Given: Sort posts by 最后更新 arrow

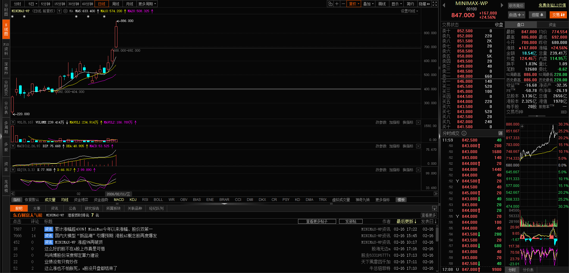Looking at the screenshot, I should coord(415,221).
